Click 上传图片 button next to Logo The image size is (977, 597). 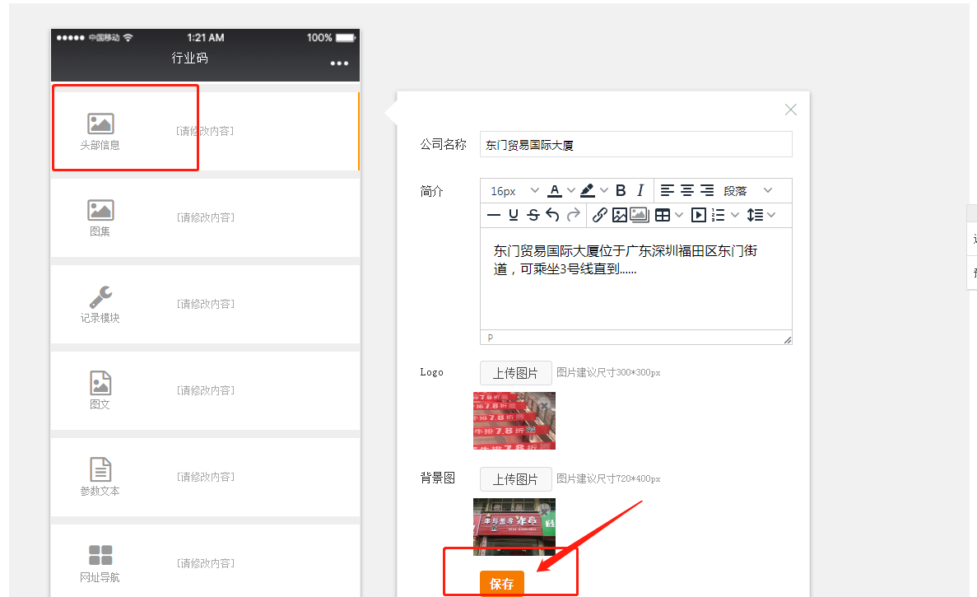tap(515, 373)
